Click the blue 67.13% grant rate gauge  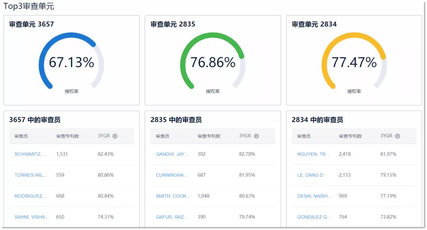[x=72, y=62]
